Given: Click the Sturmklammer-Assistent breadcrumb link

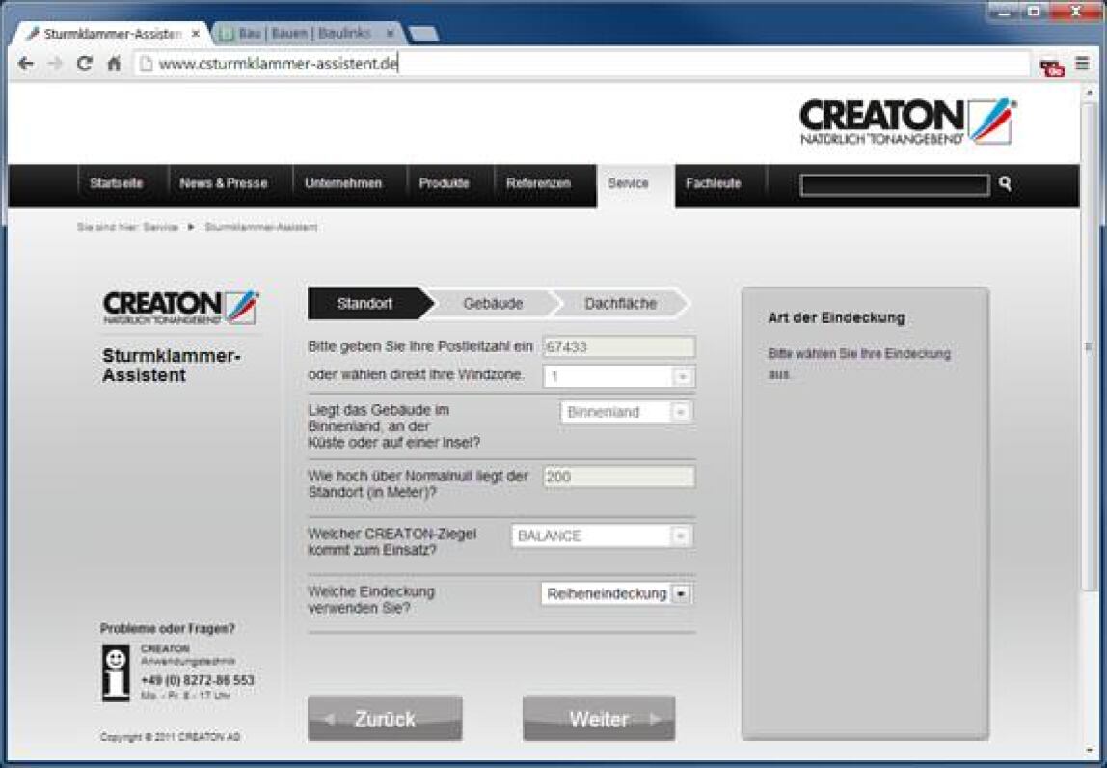Looking at the screenshot, I should pyautogui.click(x=261, y=228).
